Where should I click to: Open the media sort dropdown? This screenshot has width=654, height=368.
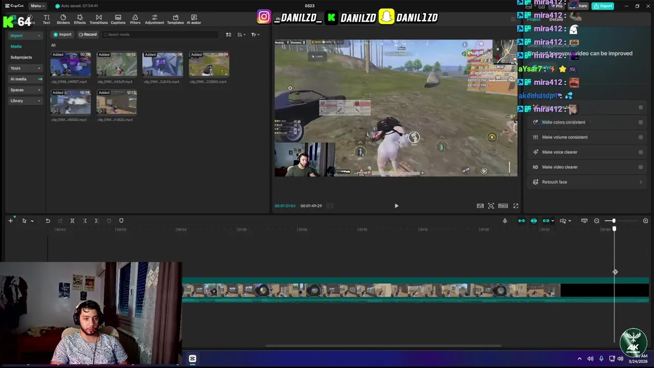(242, 34)
